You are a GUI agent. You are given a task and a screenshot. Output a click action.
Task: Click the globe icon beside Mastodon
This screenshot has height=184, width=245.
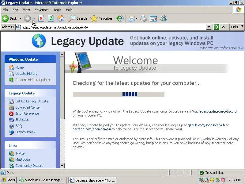click(11, 159)
